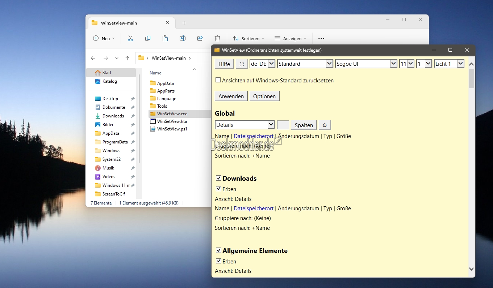493x288 pixels.
Task: Open the Licht 1 theme dropdown
Action: [x=449, y=64]
